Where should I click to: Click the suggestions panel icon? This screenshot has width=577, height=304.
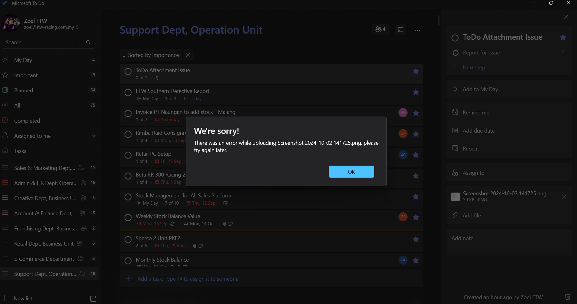401,30
